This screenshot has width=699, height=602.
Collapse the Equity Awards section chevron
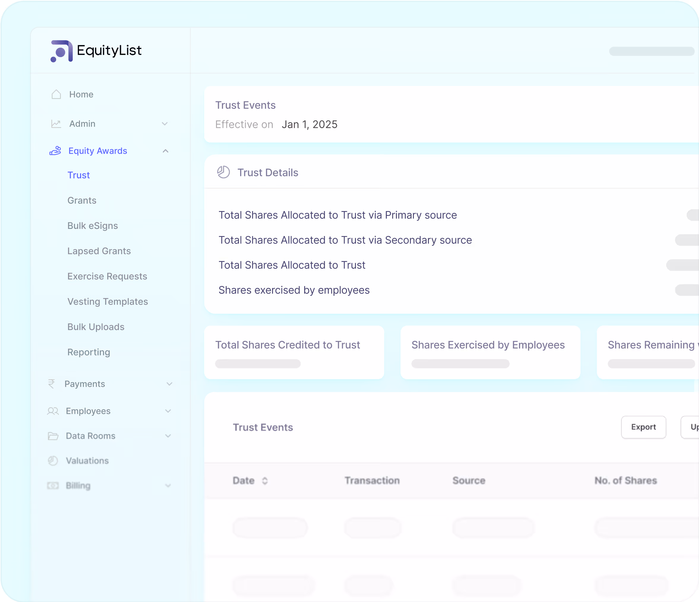point(165,151)
